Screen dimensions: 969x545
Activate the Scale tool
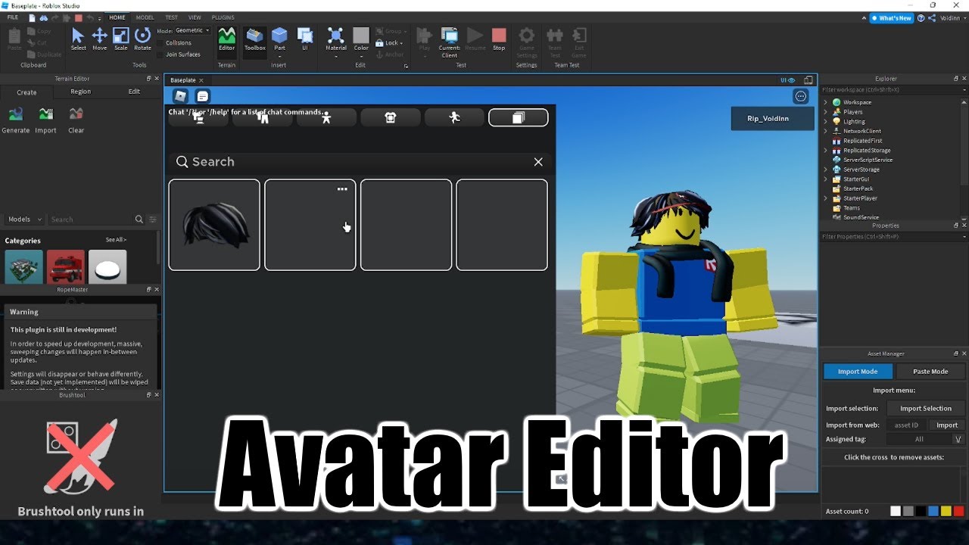pos(121,39)
